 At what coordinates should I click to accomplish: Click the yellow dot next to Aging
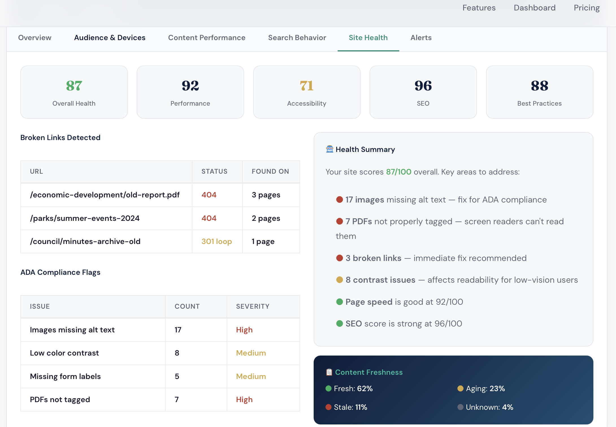coord(460,389)
